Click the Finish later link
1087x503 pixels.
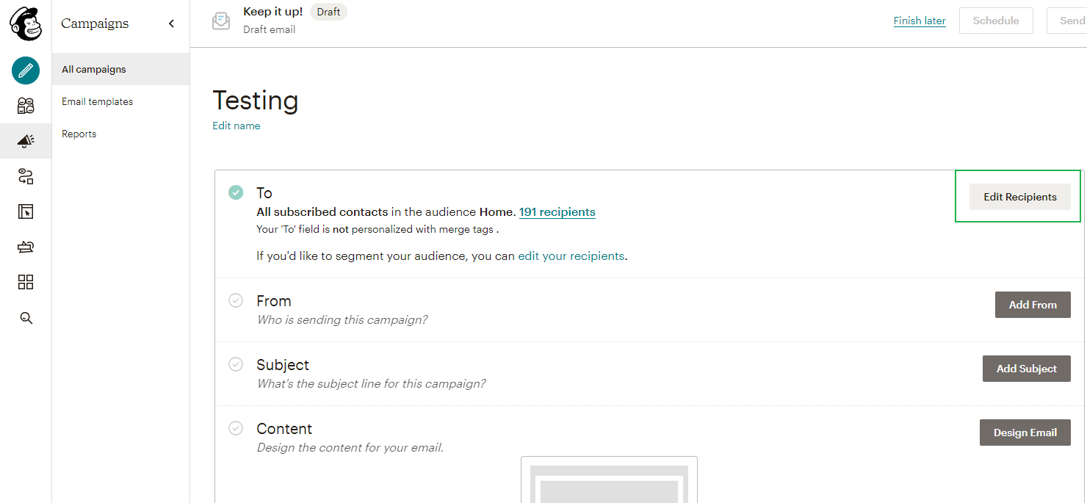click(920, 21)
